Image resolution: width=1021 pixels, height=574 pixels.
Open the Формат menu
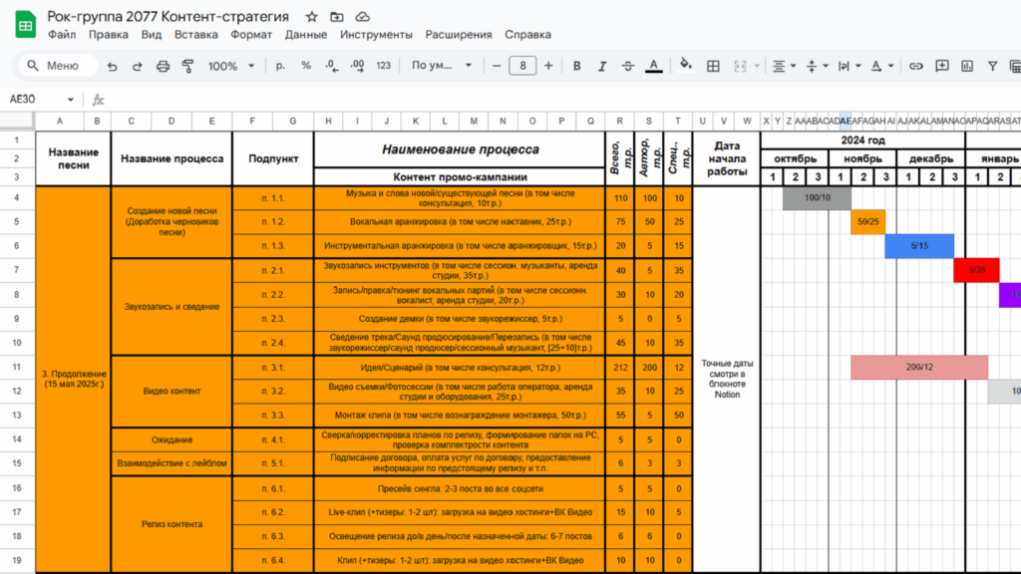point(250,35)
